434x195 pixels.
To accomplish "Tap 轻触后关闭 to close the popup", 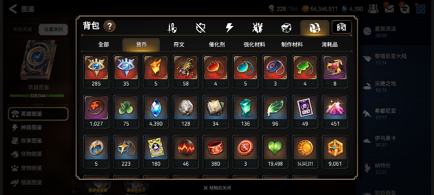I will pyautogui.click(x=217, y=188).
